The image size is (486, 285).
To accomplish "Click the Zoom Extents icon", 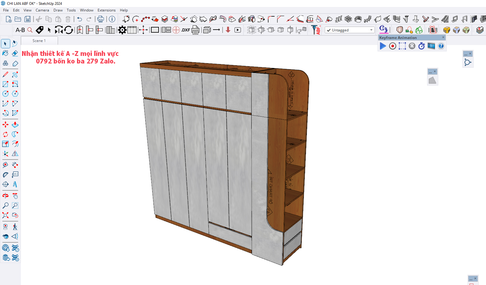I will point(5,215).
